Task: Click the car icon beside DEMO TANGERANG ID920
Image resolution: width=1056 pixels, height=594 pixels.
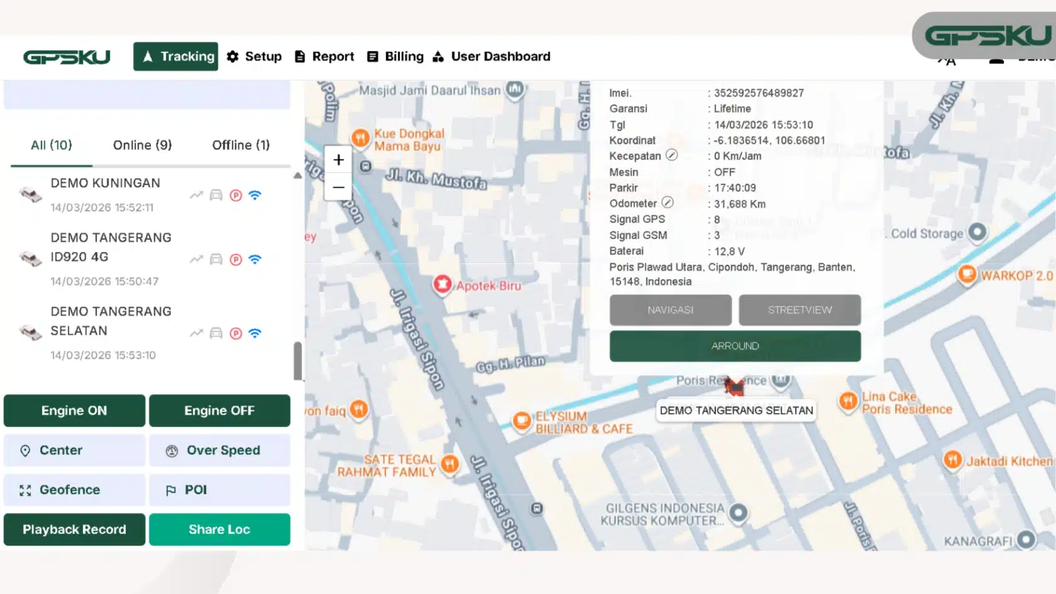Action: 216,258
